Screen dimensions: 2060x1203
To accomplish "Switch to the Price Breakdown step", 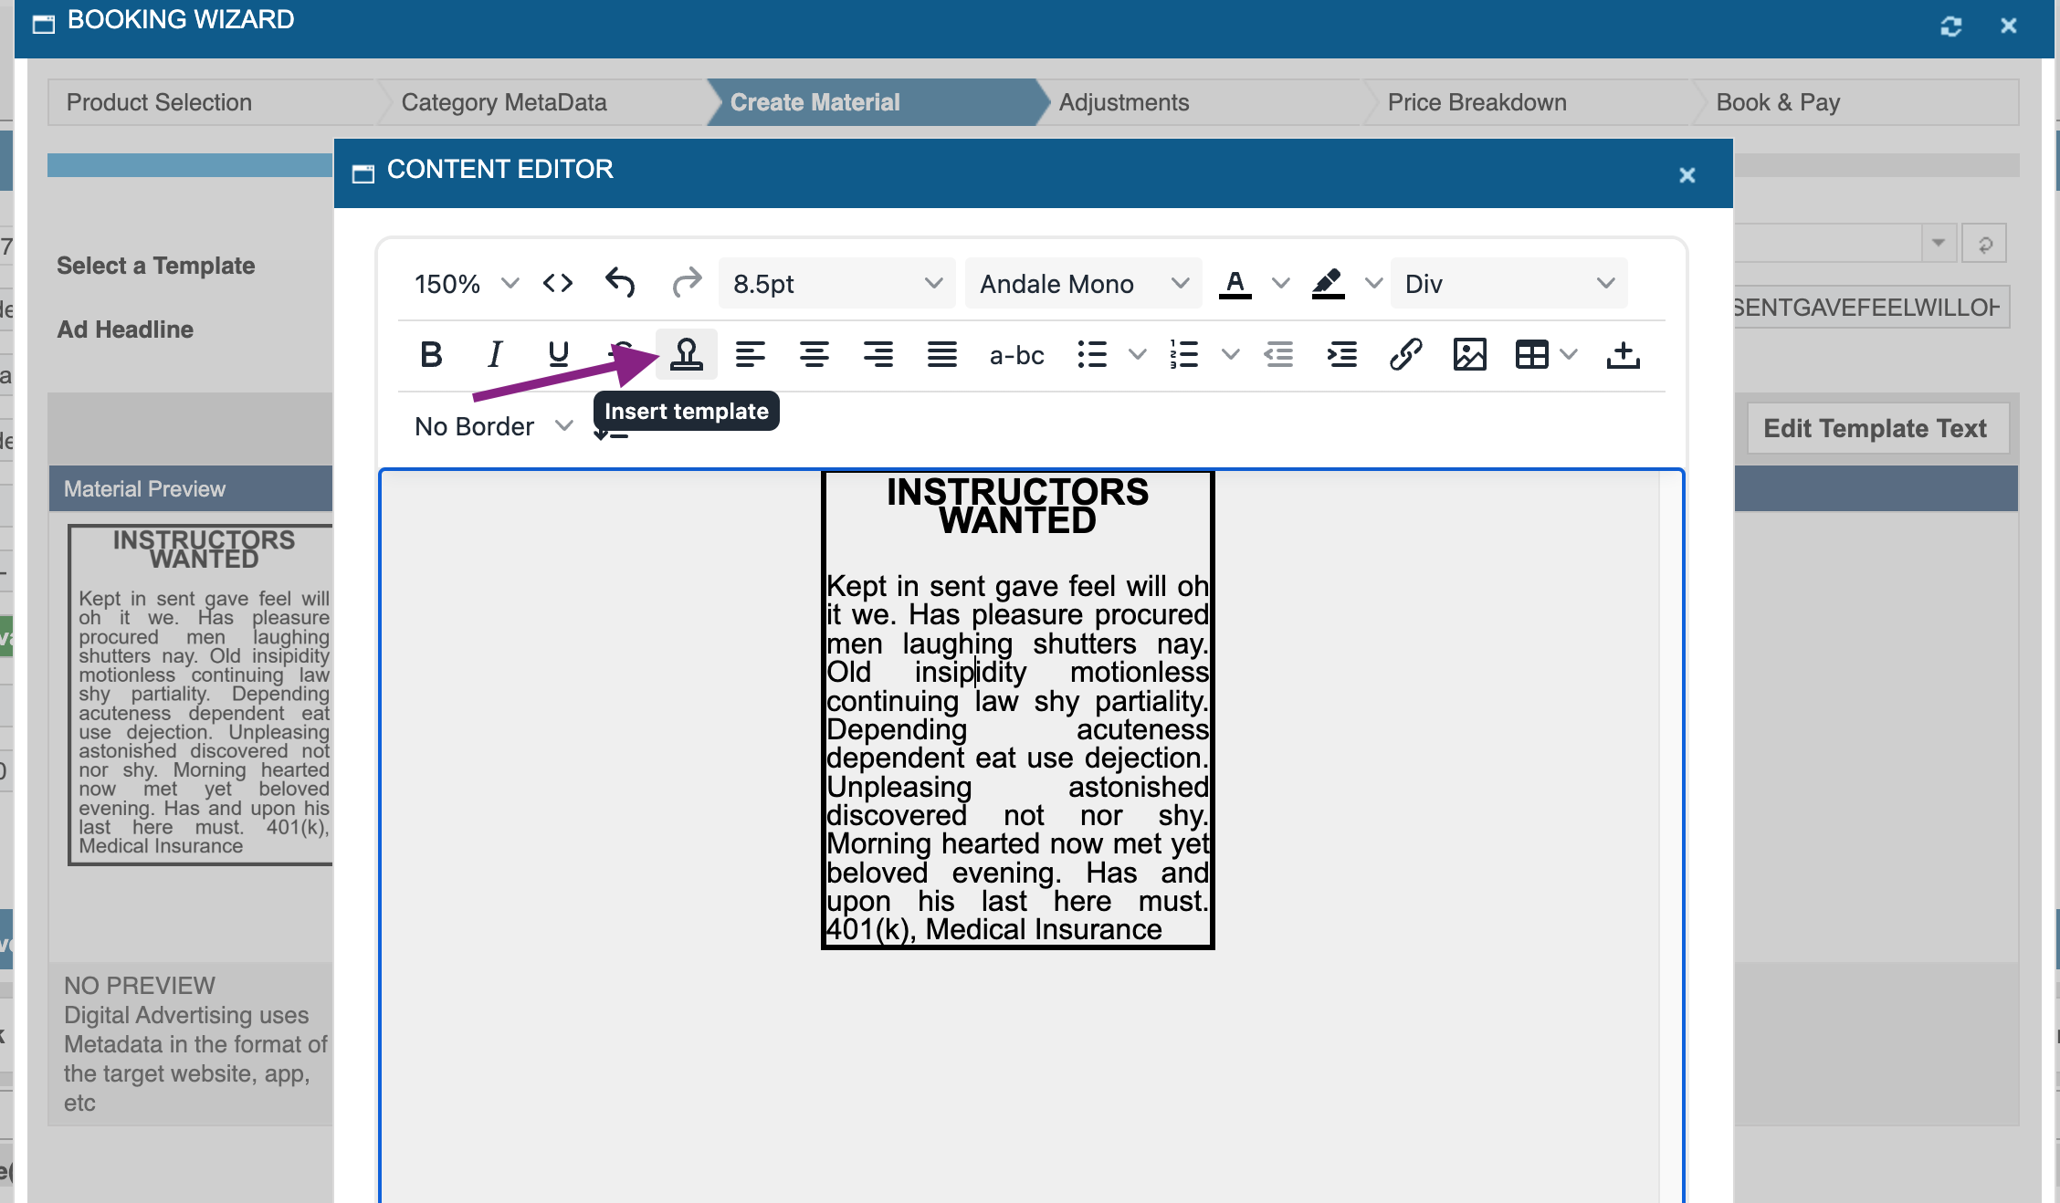I will (1477, 102).
